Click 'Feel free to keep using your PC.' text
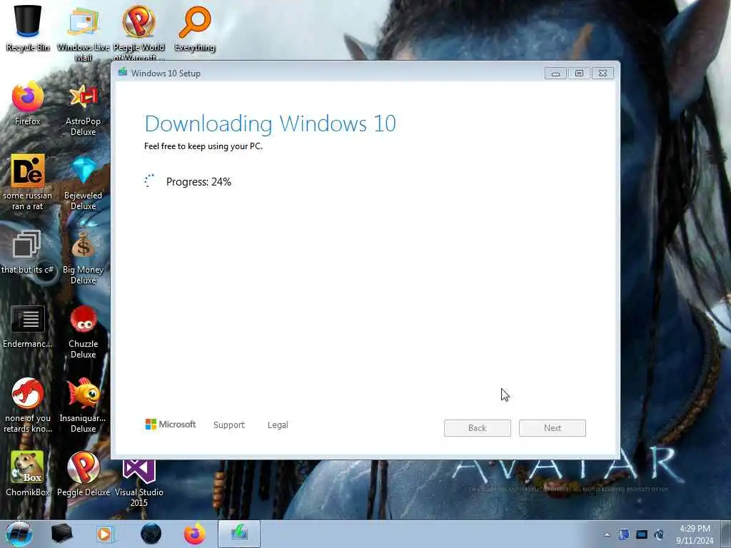 pyautogui.click(x=203, y=146)
